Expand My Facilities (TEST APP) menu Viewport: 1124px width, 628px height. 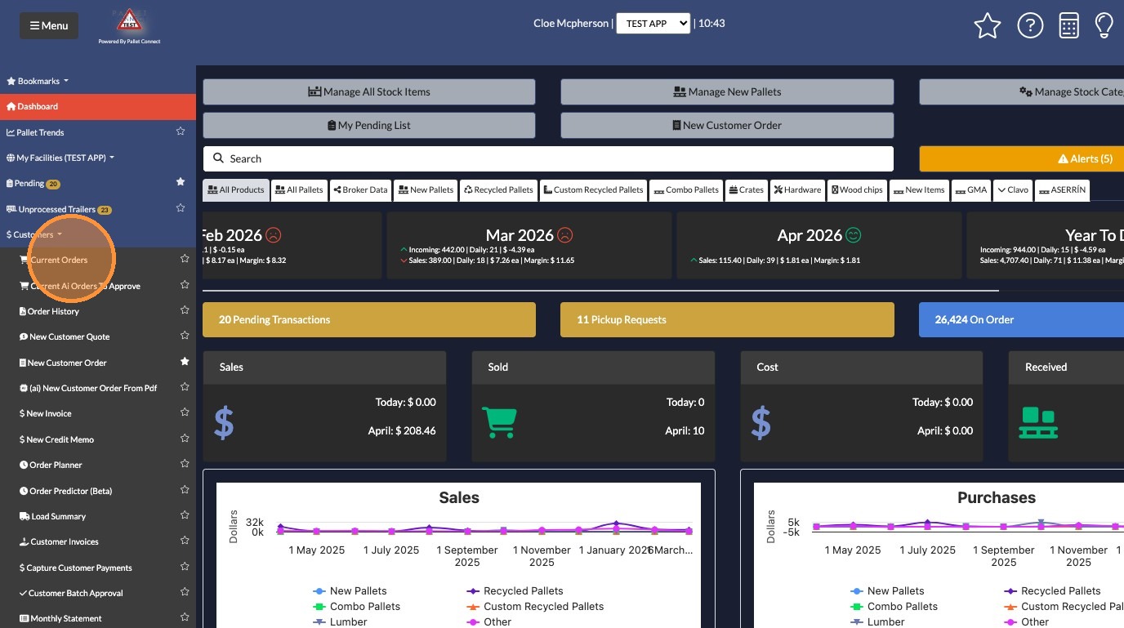tap(60, 158)
